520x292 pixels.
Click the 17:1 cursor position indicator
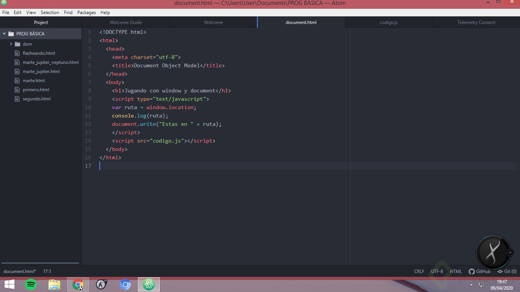pyautogui.click(x=47, y=271)
